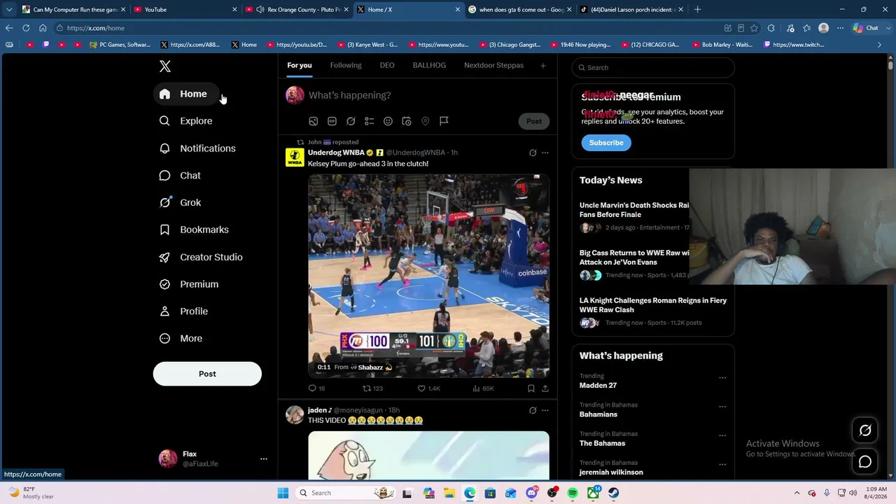Add a poll using the composer poll icon
The height and width of the screenshot is (504, 896).
369,121
